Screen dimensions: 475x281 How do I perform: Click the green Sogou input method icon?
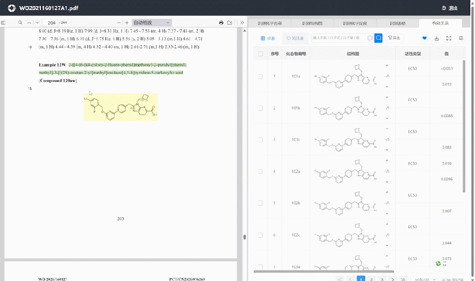pos(438,263)
